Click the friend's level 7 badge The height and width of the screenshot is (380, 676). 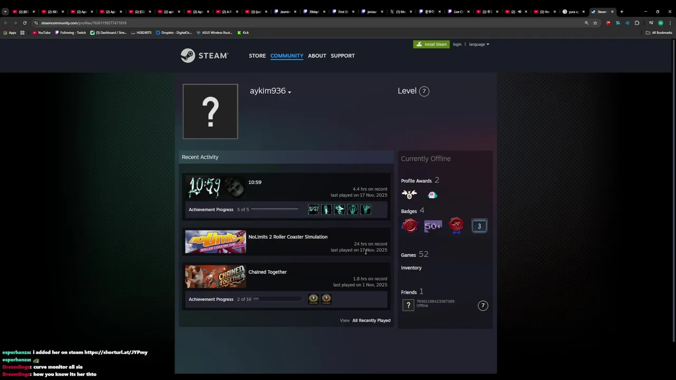[x=483, y=306]
